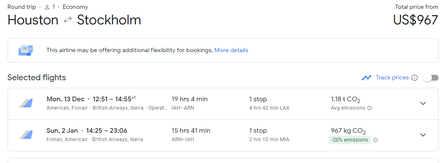Image resolution: width=447 pixels, height=163 pixels.
Task: Click the Mon, 13 Dec 12:51 flight row
Action: pos(223,103)
